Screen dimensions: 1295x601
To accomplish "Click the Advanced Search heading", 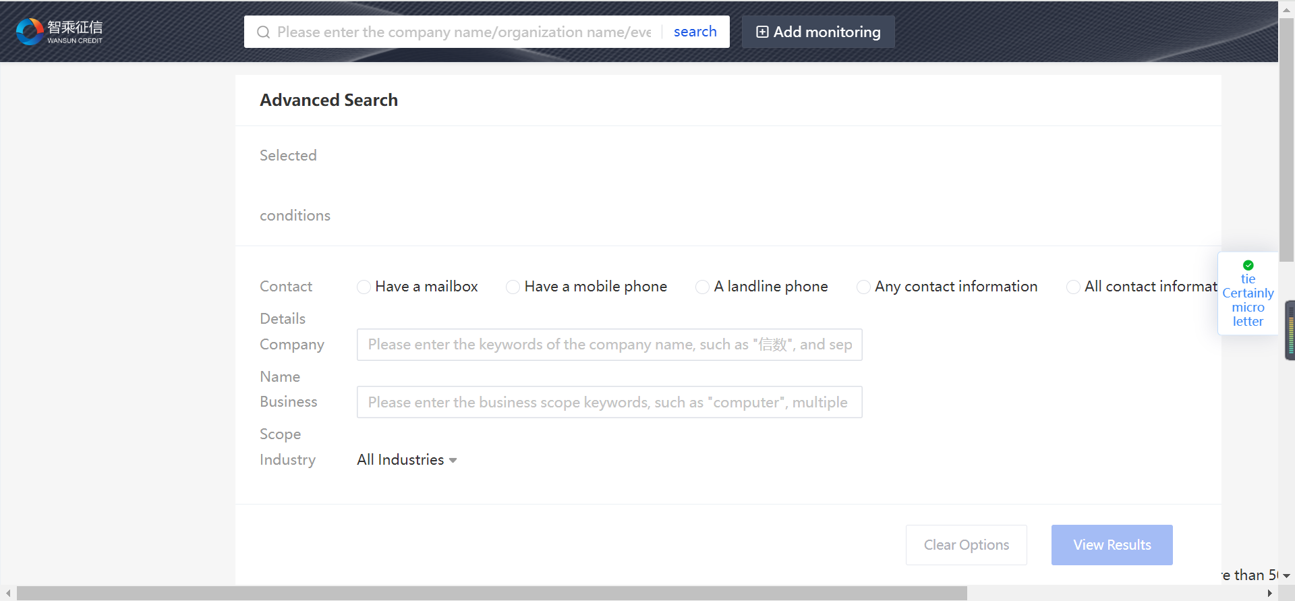I will 329,100.
